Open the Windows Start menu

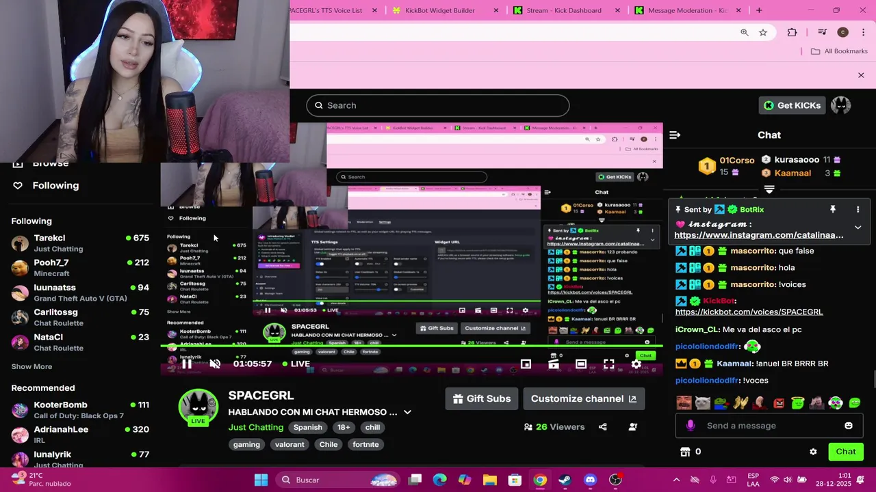tap(261, 480)
